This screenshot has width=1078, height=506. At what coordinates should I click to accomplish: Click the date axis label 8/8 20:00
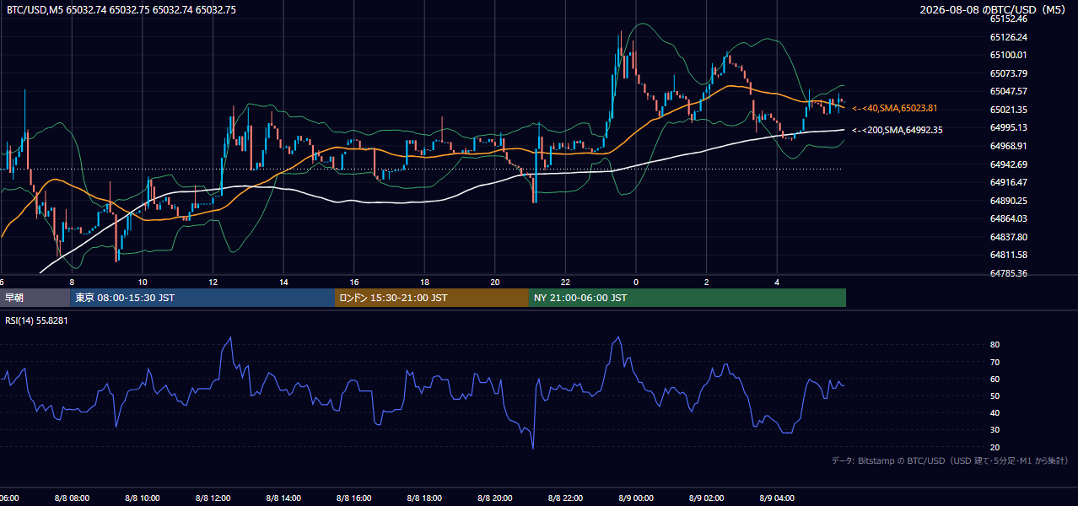[495, 498]
